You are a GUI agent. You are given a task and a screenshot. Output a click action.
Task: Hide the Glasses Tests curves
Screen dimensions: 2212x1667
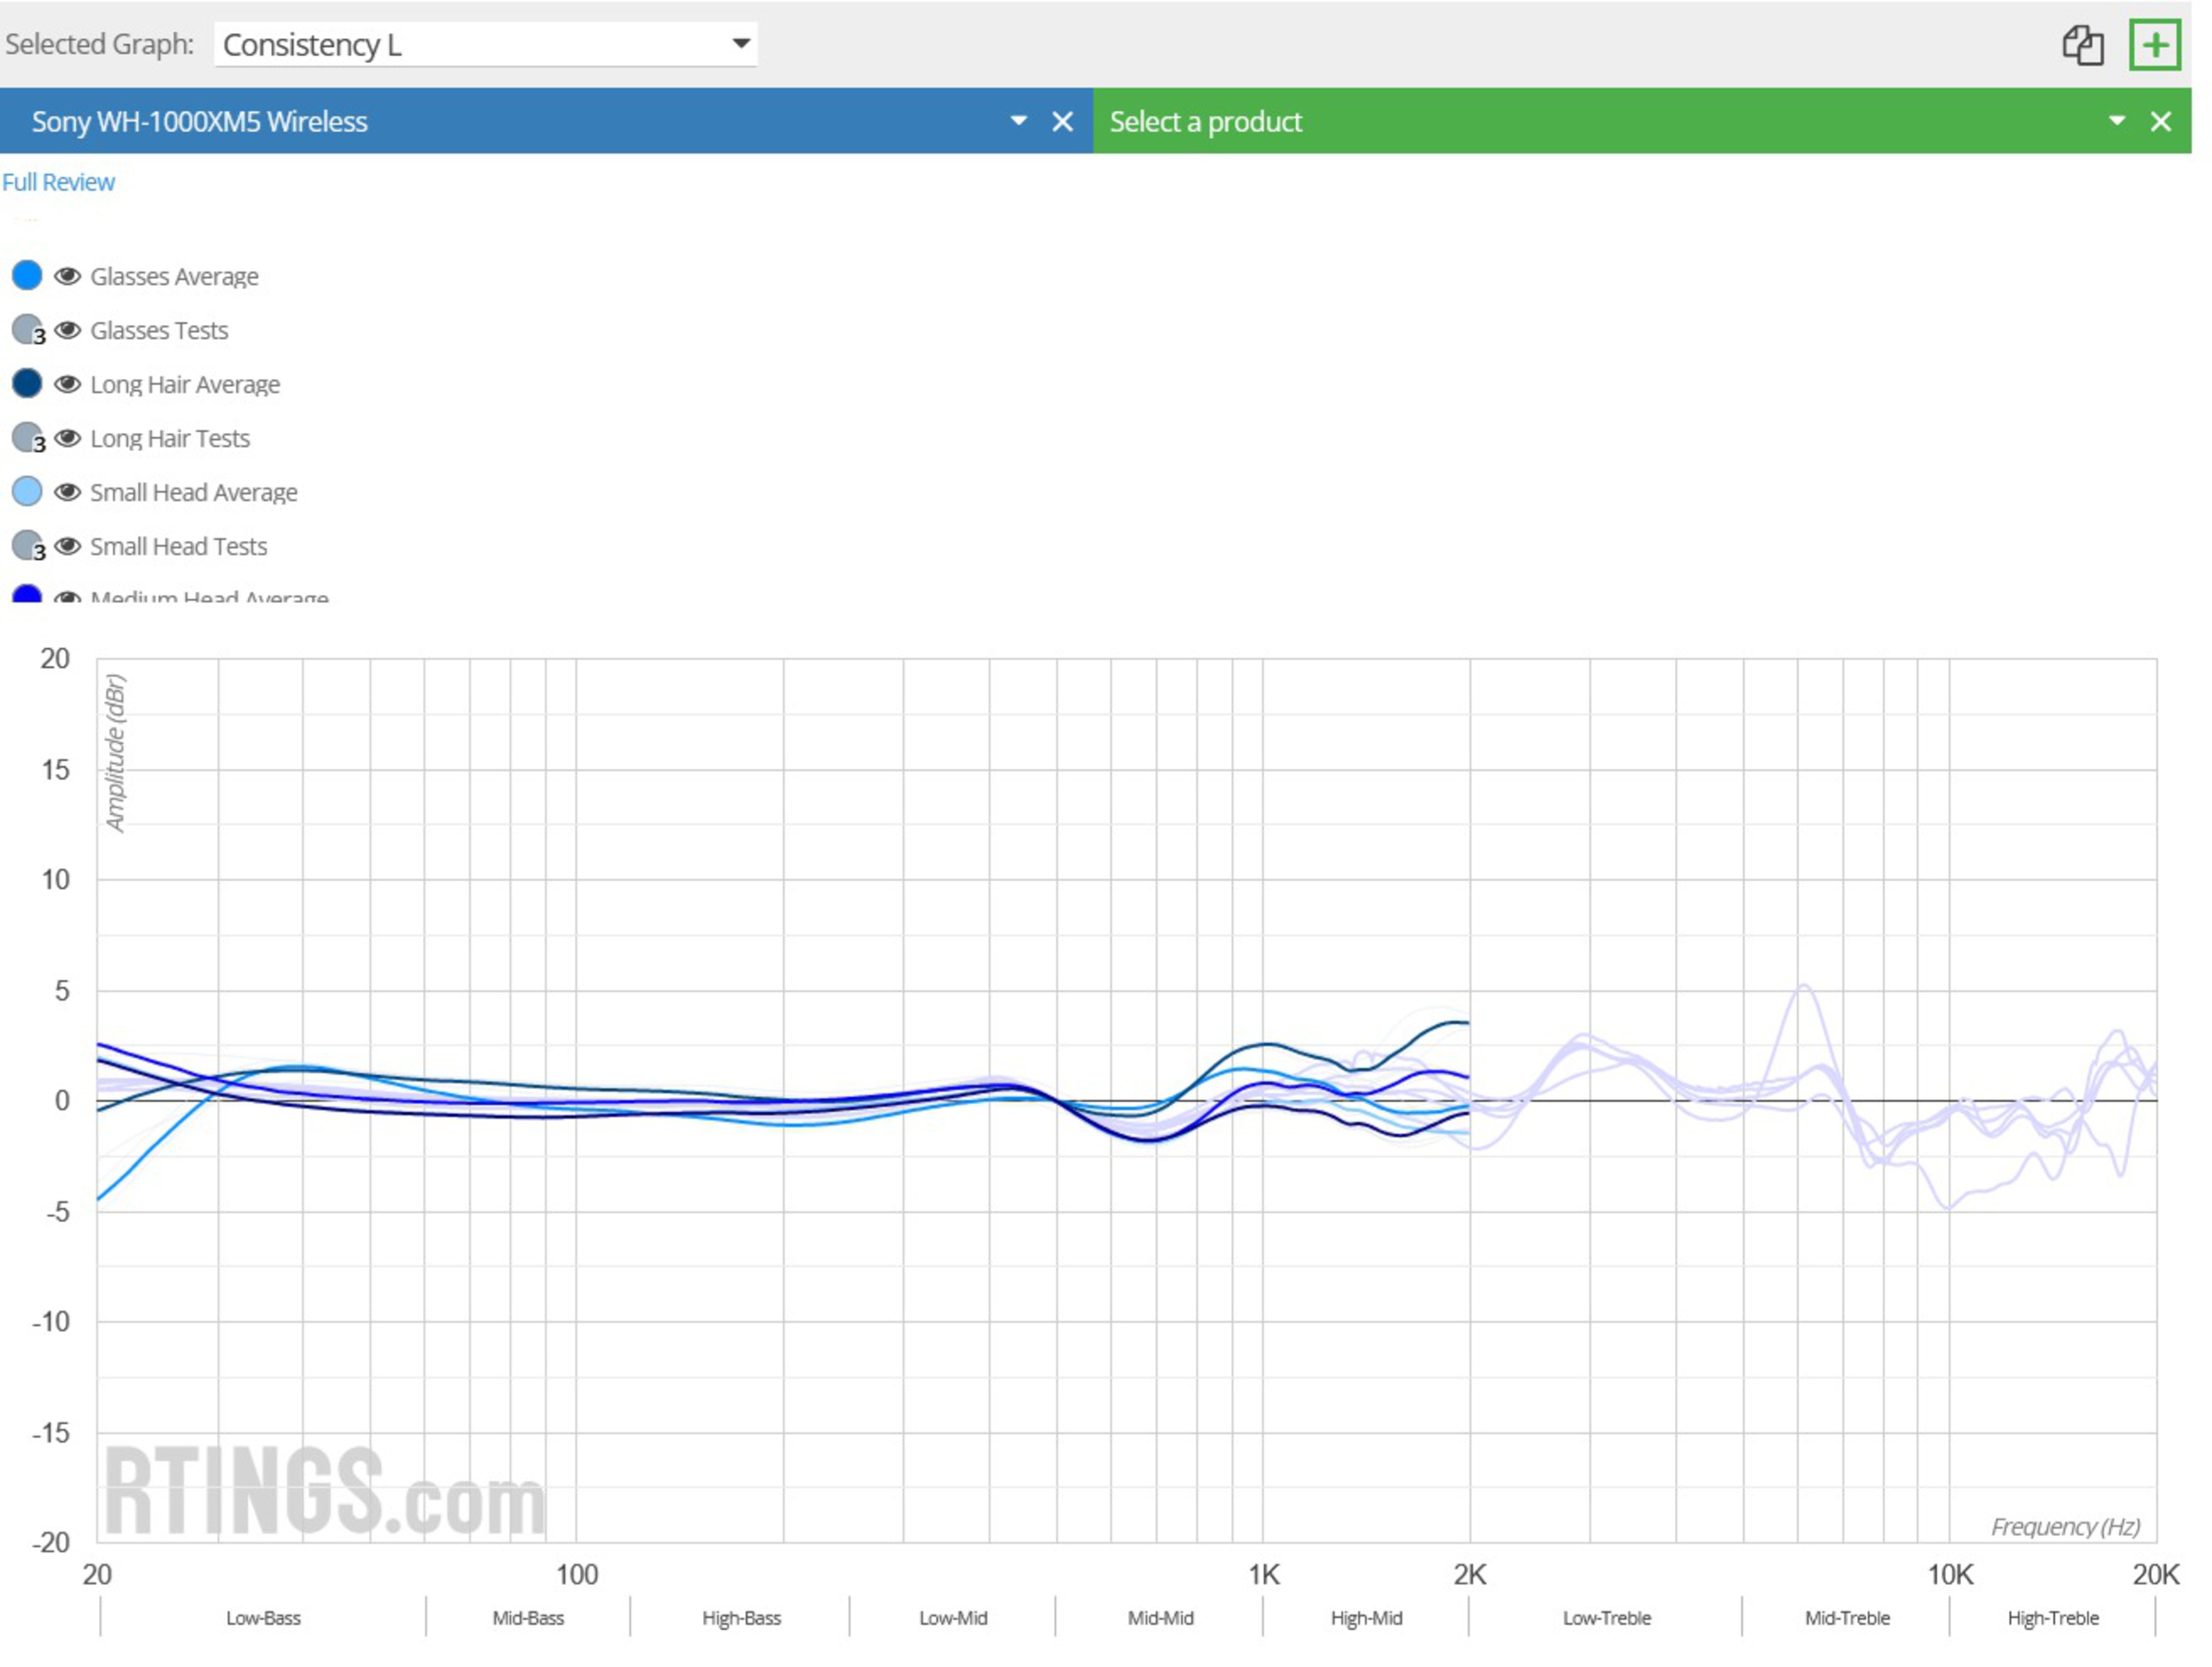click(67, 330)
